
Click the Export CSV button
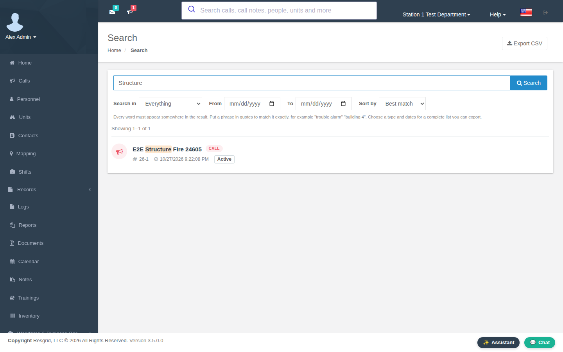[x=525, y=43]
